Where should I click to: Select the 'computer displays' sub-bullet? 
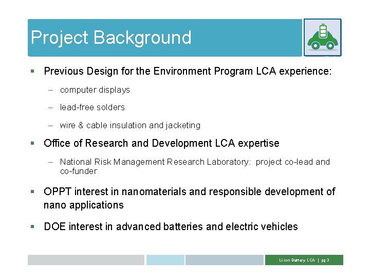[95, 90]
